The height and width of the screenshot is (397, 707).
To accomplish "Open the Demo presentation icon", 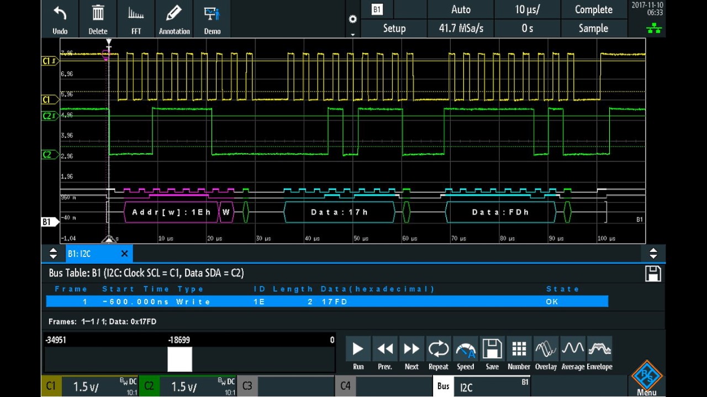I will [x=212, y=14].
